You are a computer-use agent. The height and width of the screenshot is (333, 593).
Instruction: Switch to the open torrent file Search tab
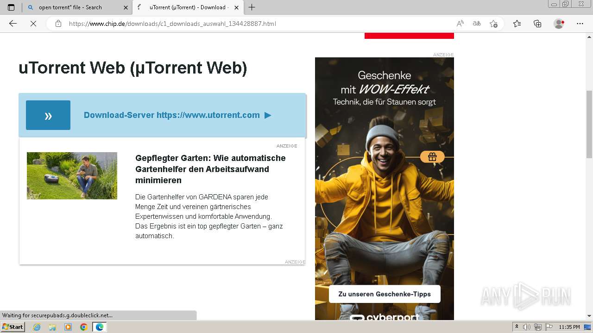coord(77,7)
